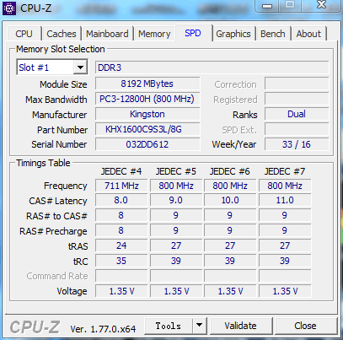Click the JEDEC #5 column header

pyautogui.click(x=176, y=171)
